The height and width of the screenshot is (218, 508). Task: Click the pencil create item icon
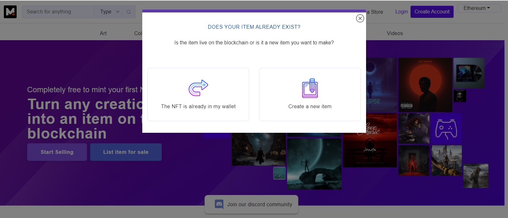(x=310, y=88)
